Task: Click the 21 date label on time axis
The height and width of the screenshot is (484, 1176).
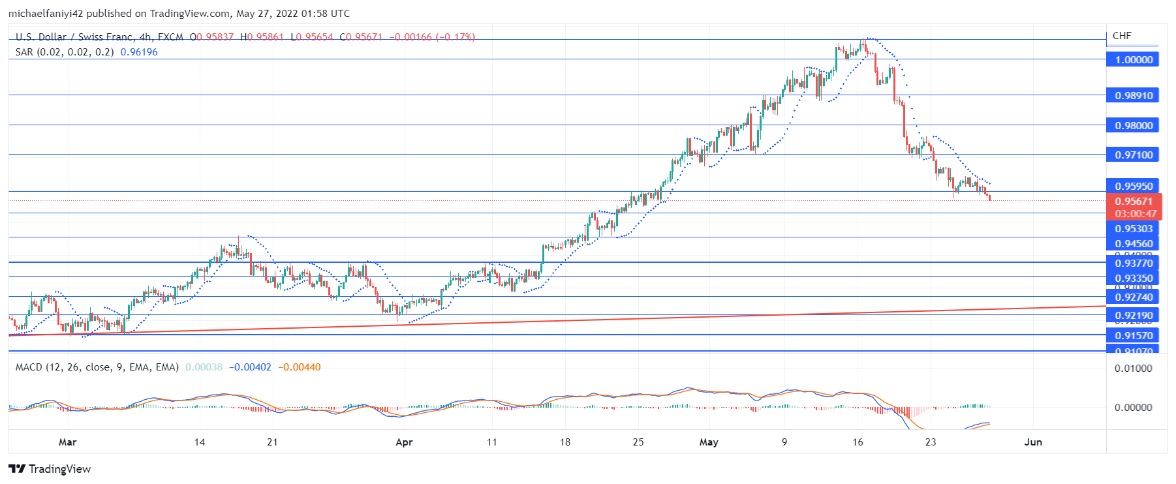Action: click(272, 442)
